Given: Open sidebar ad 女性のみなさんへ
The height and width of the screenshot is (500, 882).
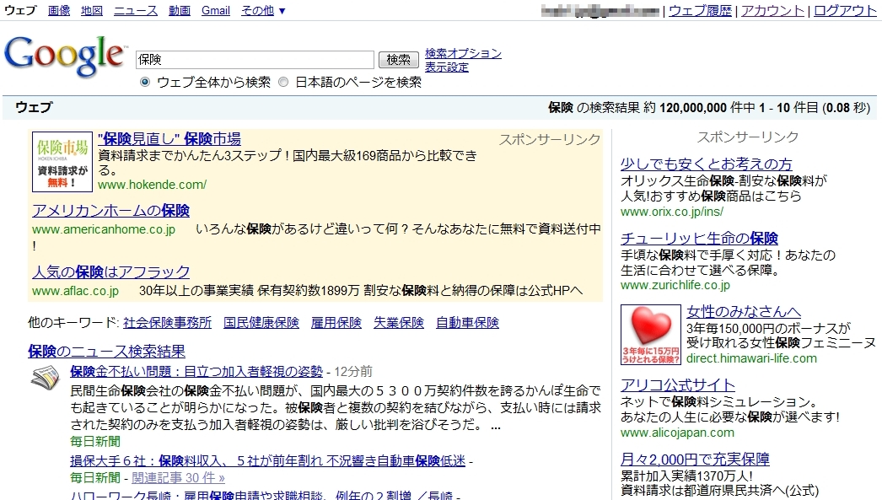Looking at the screenshot, I should pos(744,312).
